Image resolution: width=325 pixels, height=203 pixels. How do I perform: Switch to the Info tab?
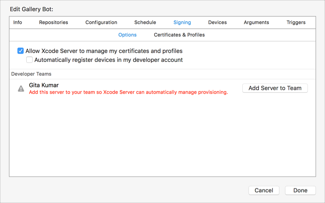(x=17, y=23)
